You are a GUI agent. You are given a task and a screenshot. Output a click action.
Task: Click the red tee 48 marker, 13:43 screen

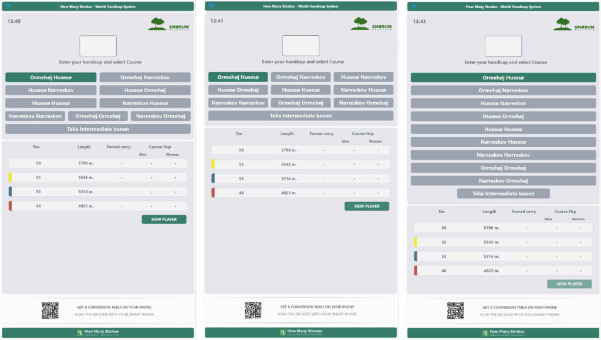[x=416, y=271]
